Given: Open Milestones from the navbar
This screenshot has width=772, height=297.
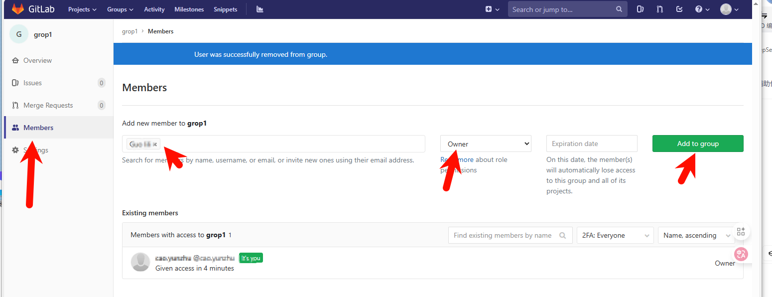Looking at the screenshot, I should click(x=189, y=9).
